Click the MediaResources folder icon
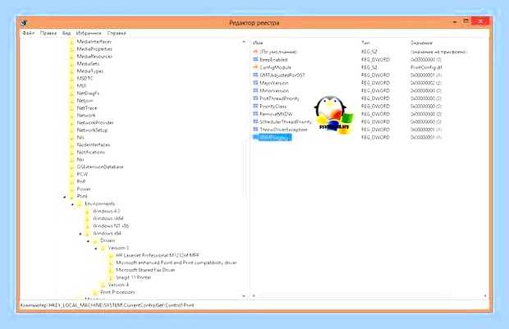509x329 pixels. 72,57
